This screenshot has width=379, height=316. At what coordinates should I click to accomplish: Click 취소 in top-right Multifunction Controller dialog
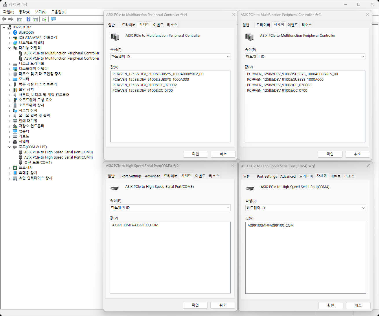[358, 154]
